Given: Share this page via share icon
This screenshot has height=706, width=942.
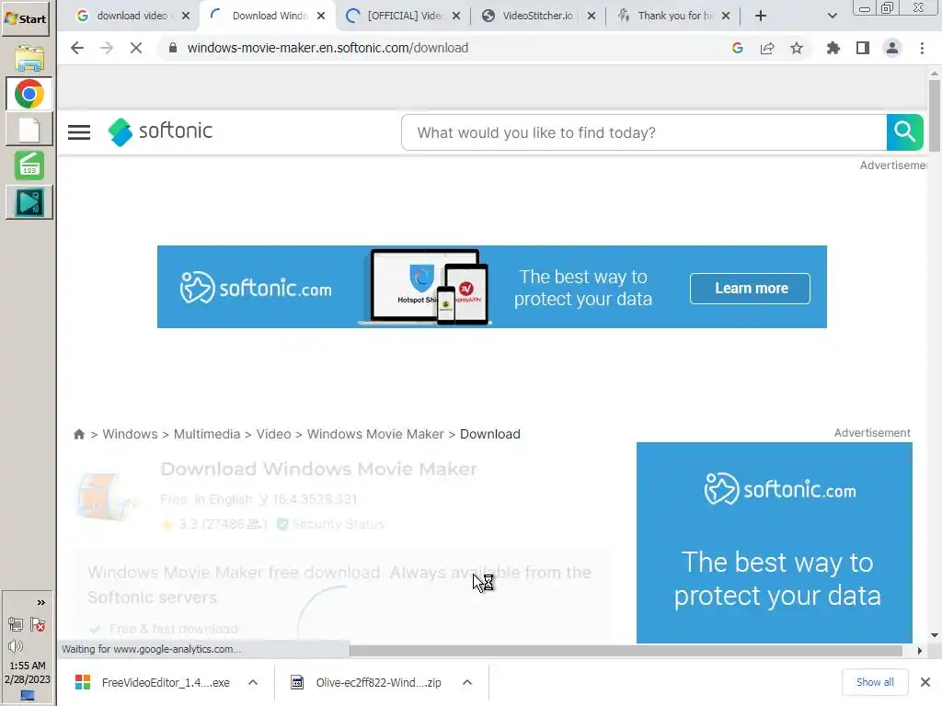Looking at the screenshot, I should click(767, 48).
